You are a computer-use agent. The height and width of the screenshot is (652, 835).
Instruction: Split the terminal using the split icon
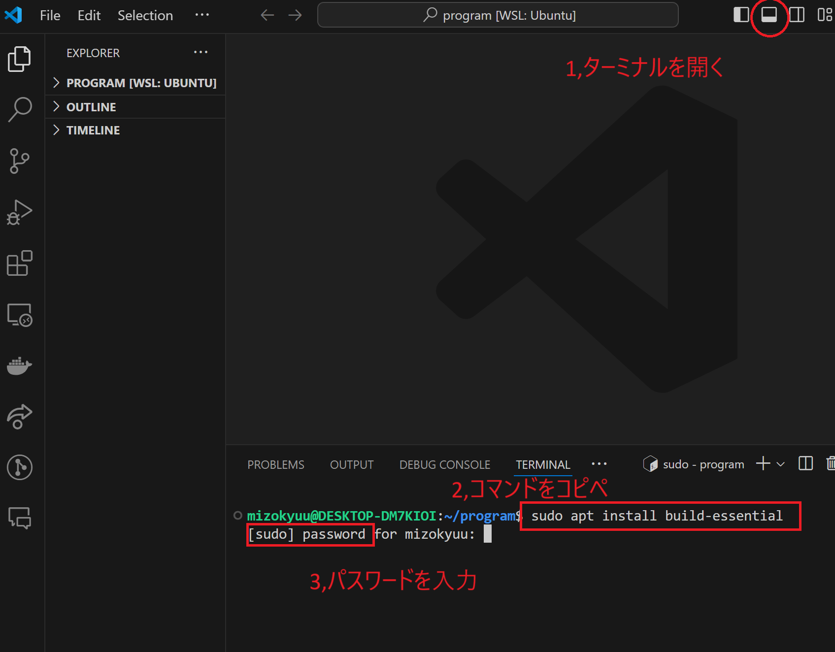pyautogui.click(x=805, y=463)
